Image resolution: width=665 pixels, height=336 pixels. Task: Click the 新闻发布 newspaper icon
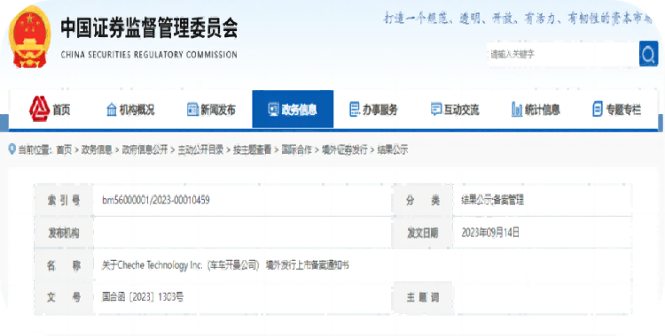192,110
